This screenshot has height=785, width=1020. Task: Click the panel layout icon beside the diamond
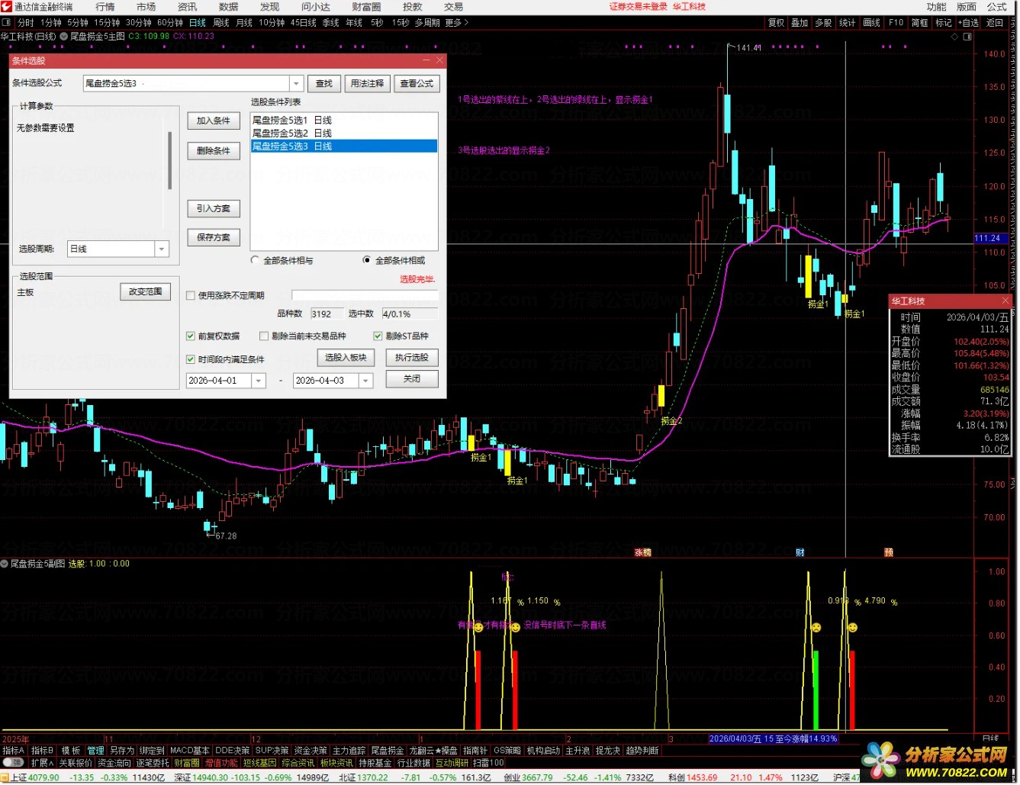click(968, 36)
